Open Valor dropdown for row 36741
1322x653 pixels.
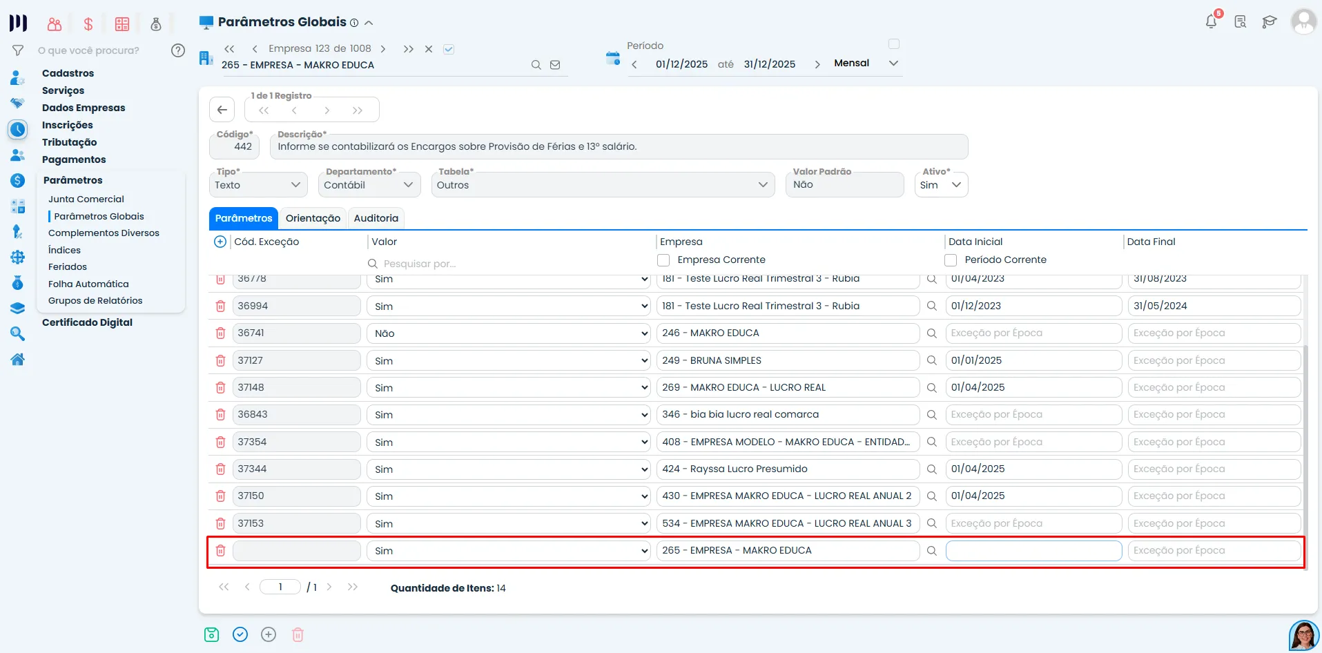pyautogui.click(x=508, y=333)
